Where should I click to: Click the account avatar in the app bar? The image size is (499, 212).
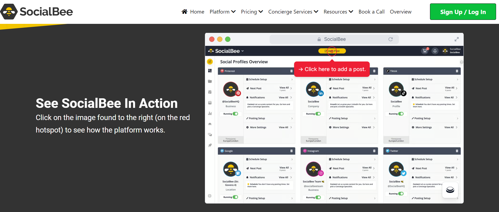tap(445, 51)
